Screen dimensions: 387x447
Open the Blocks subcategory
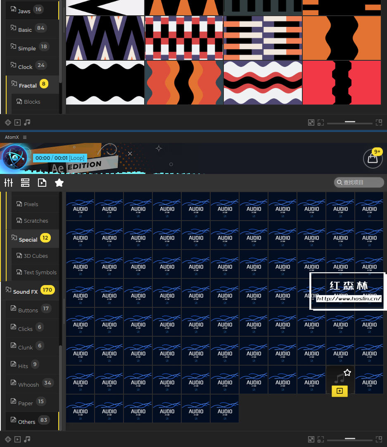coord(35,102)
